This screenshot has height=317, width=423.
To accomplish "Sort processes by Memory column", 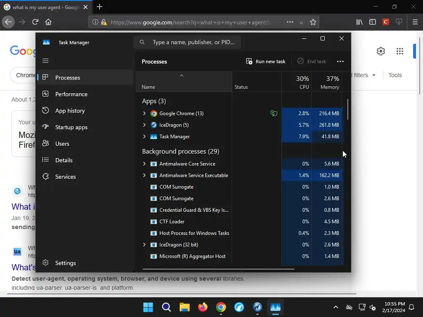I will [x=327, y=82].
